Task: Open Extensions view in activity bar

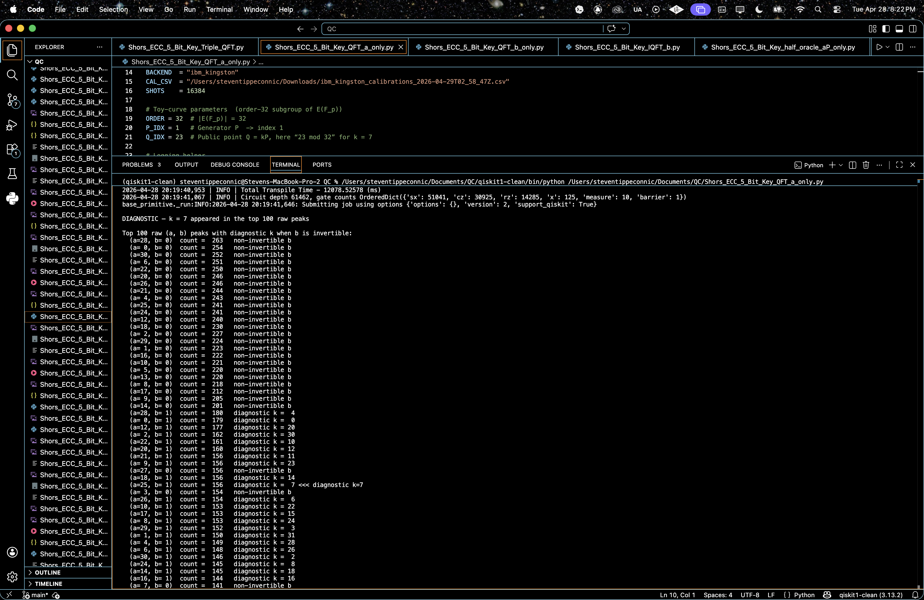Action: pos(12,149)
